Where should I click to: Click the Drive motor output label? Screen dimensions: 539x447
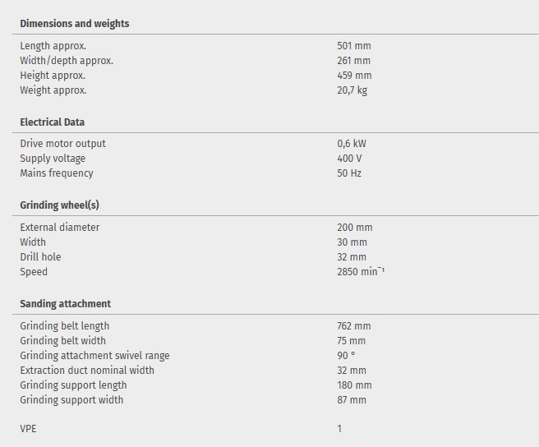coord(62,144)
